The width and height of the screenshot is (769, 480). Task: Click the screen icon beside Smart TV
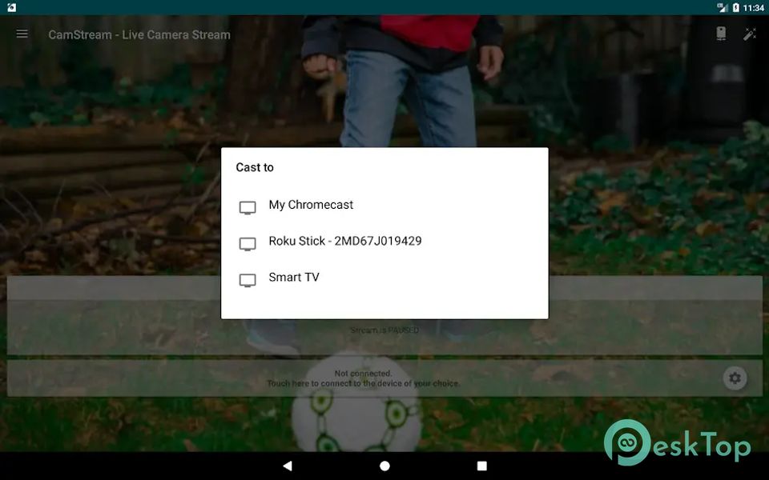click(248, 280)
